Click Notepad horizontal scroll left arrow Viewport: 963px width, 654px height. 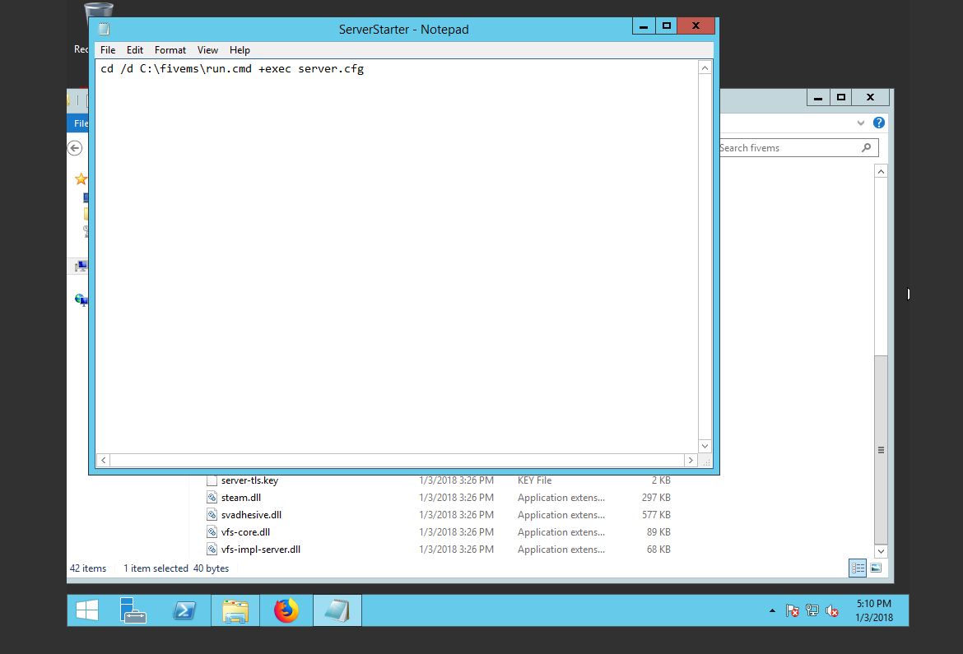[x=103, y=460]
